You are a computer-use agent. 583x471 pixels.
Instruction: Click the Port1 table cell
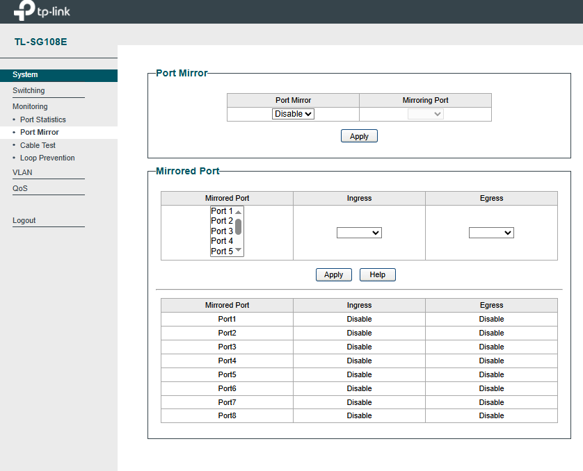227,319
